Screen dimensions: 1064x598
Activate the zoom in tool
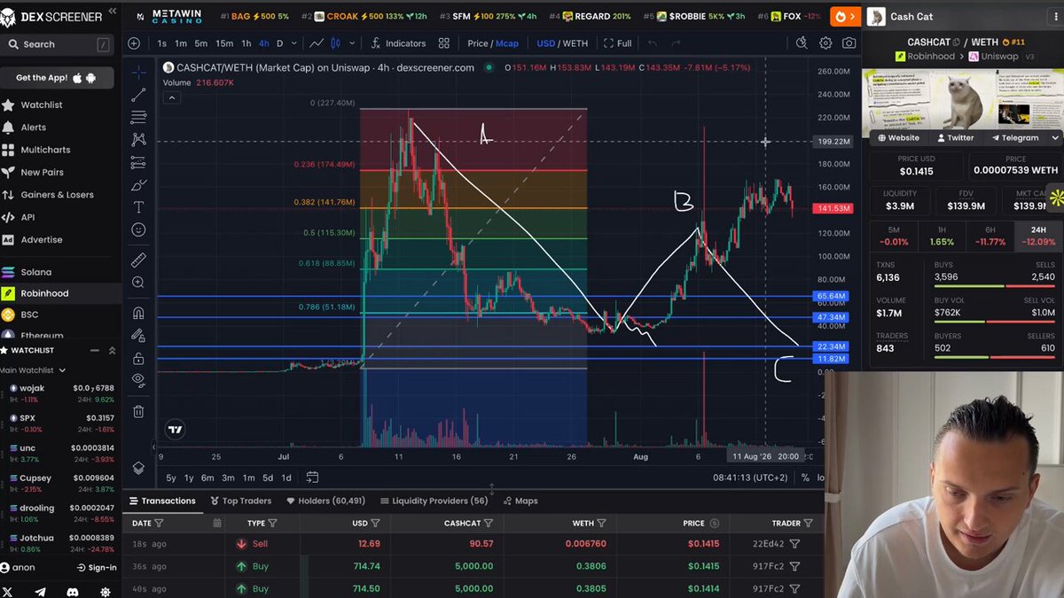point(138,283)
